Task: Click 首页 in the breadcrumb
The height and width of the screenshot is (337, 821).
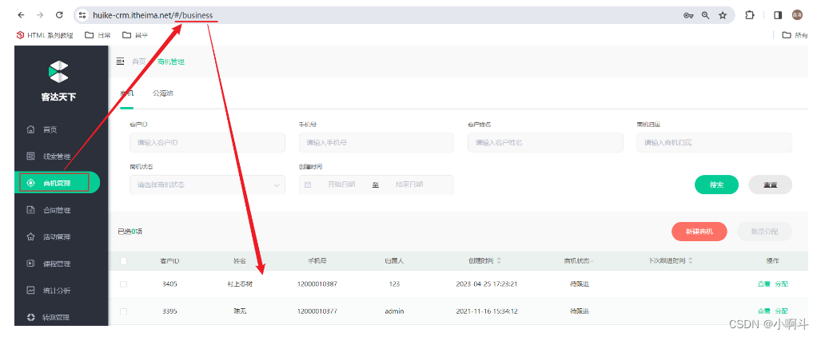Action: (x=139, y=61)
